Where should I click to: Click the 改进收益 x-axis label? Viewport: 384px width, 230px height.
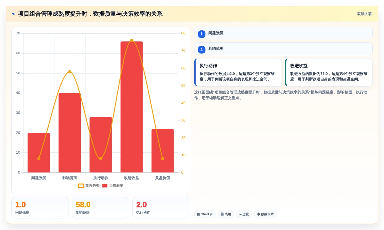coord(132,178)
